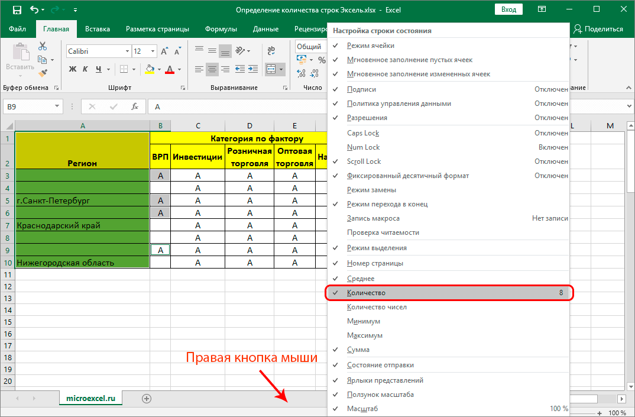This screenshot has width=635, height=417.
Task: Click the increase font size icon
Action: click(164, 51)
